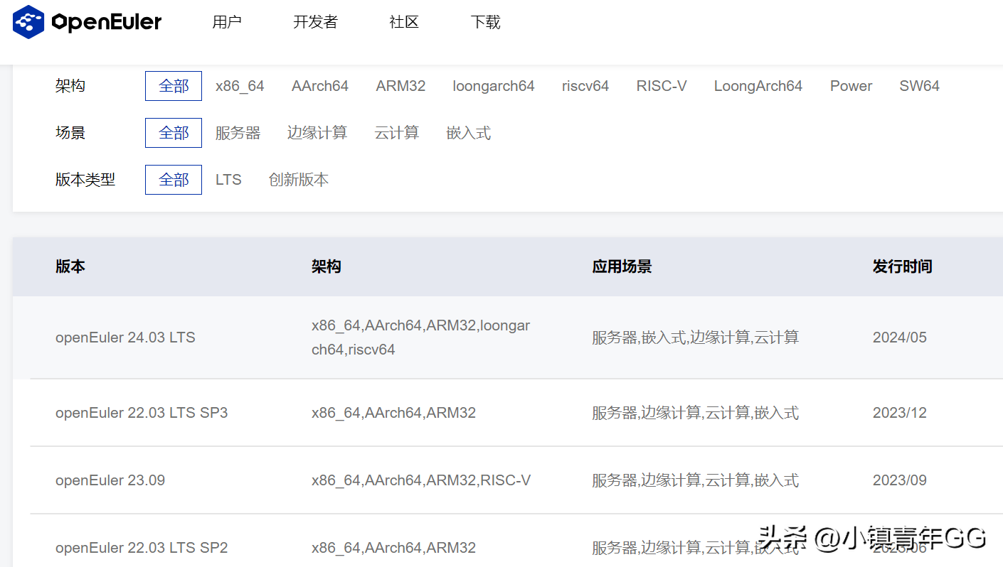The width and height of the screenshot is (1003, 567).
Task: Open the 社区 navigation menu
Action: [404, 22]
